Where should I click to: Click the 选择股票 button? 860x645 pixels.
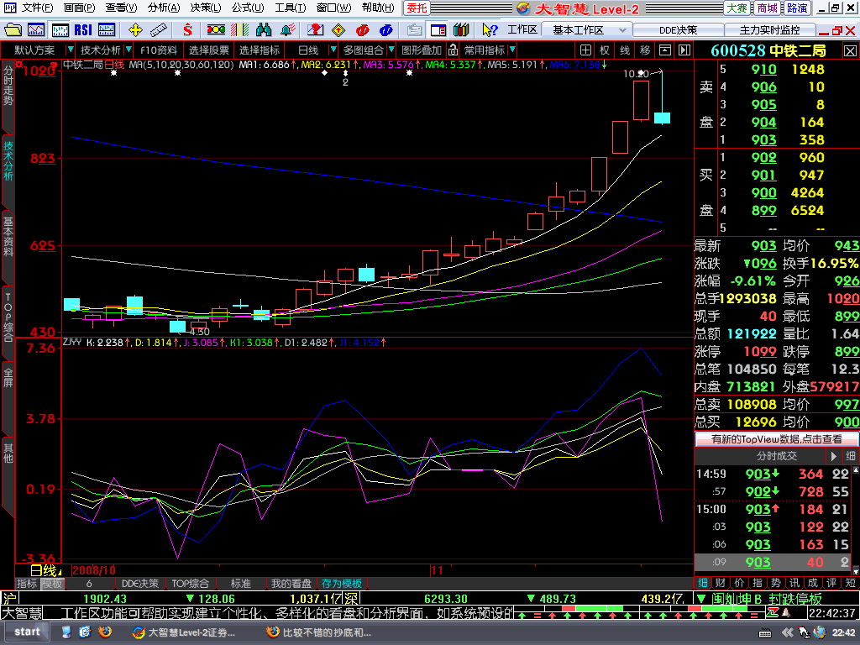(x=209, y=50)
